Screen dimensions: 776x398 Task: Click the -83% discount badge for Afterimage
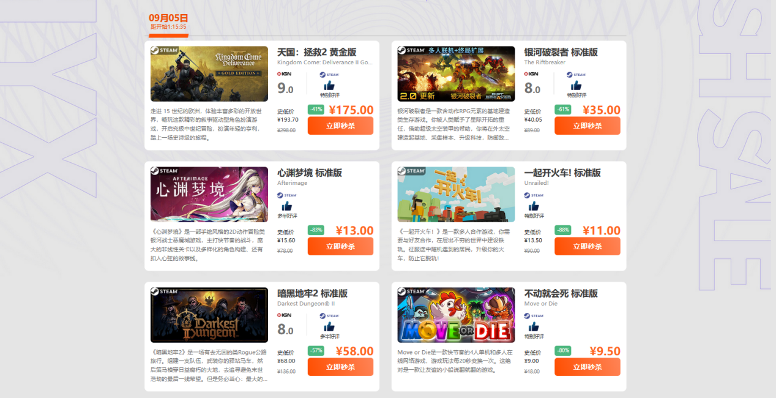(x=316, y=230)
